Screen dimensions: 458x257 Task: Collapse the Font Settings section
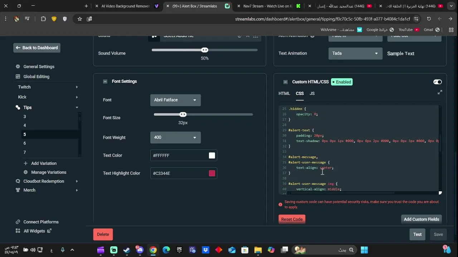pos(105,81)
